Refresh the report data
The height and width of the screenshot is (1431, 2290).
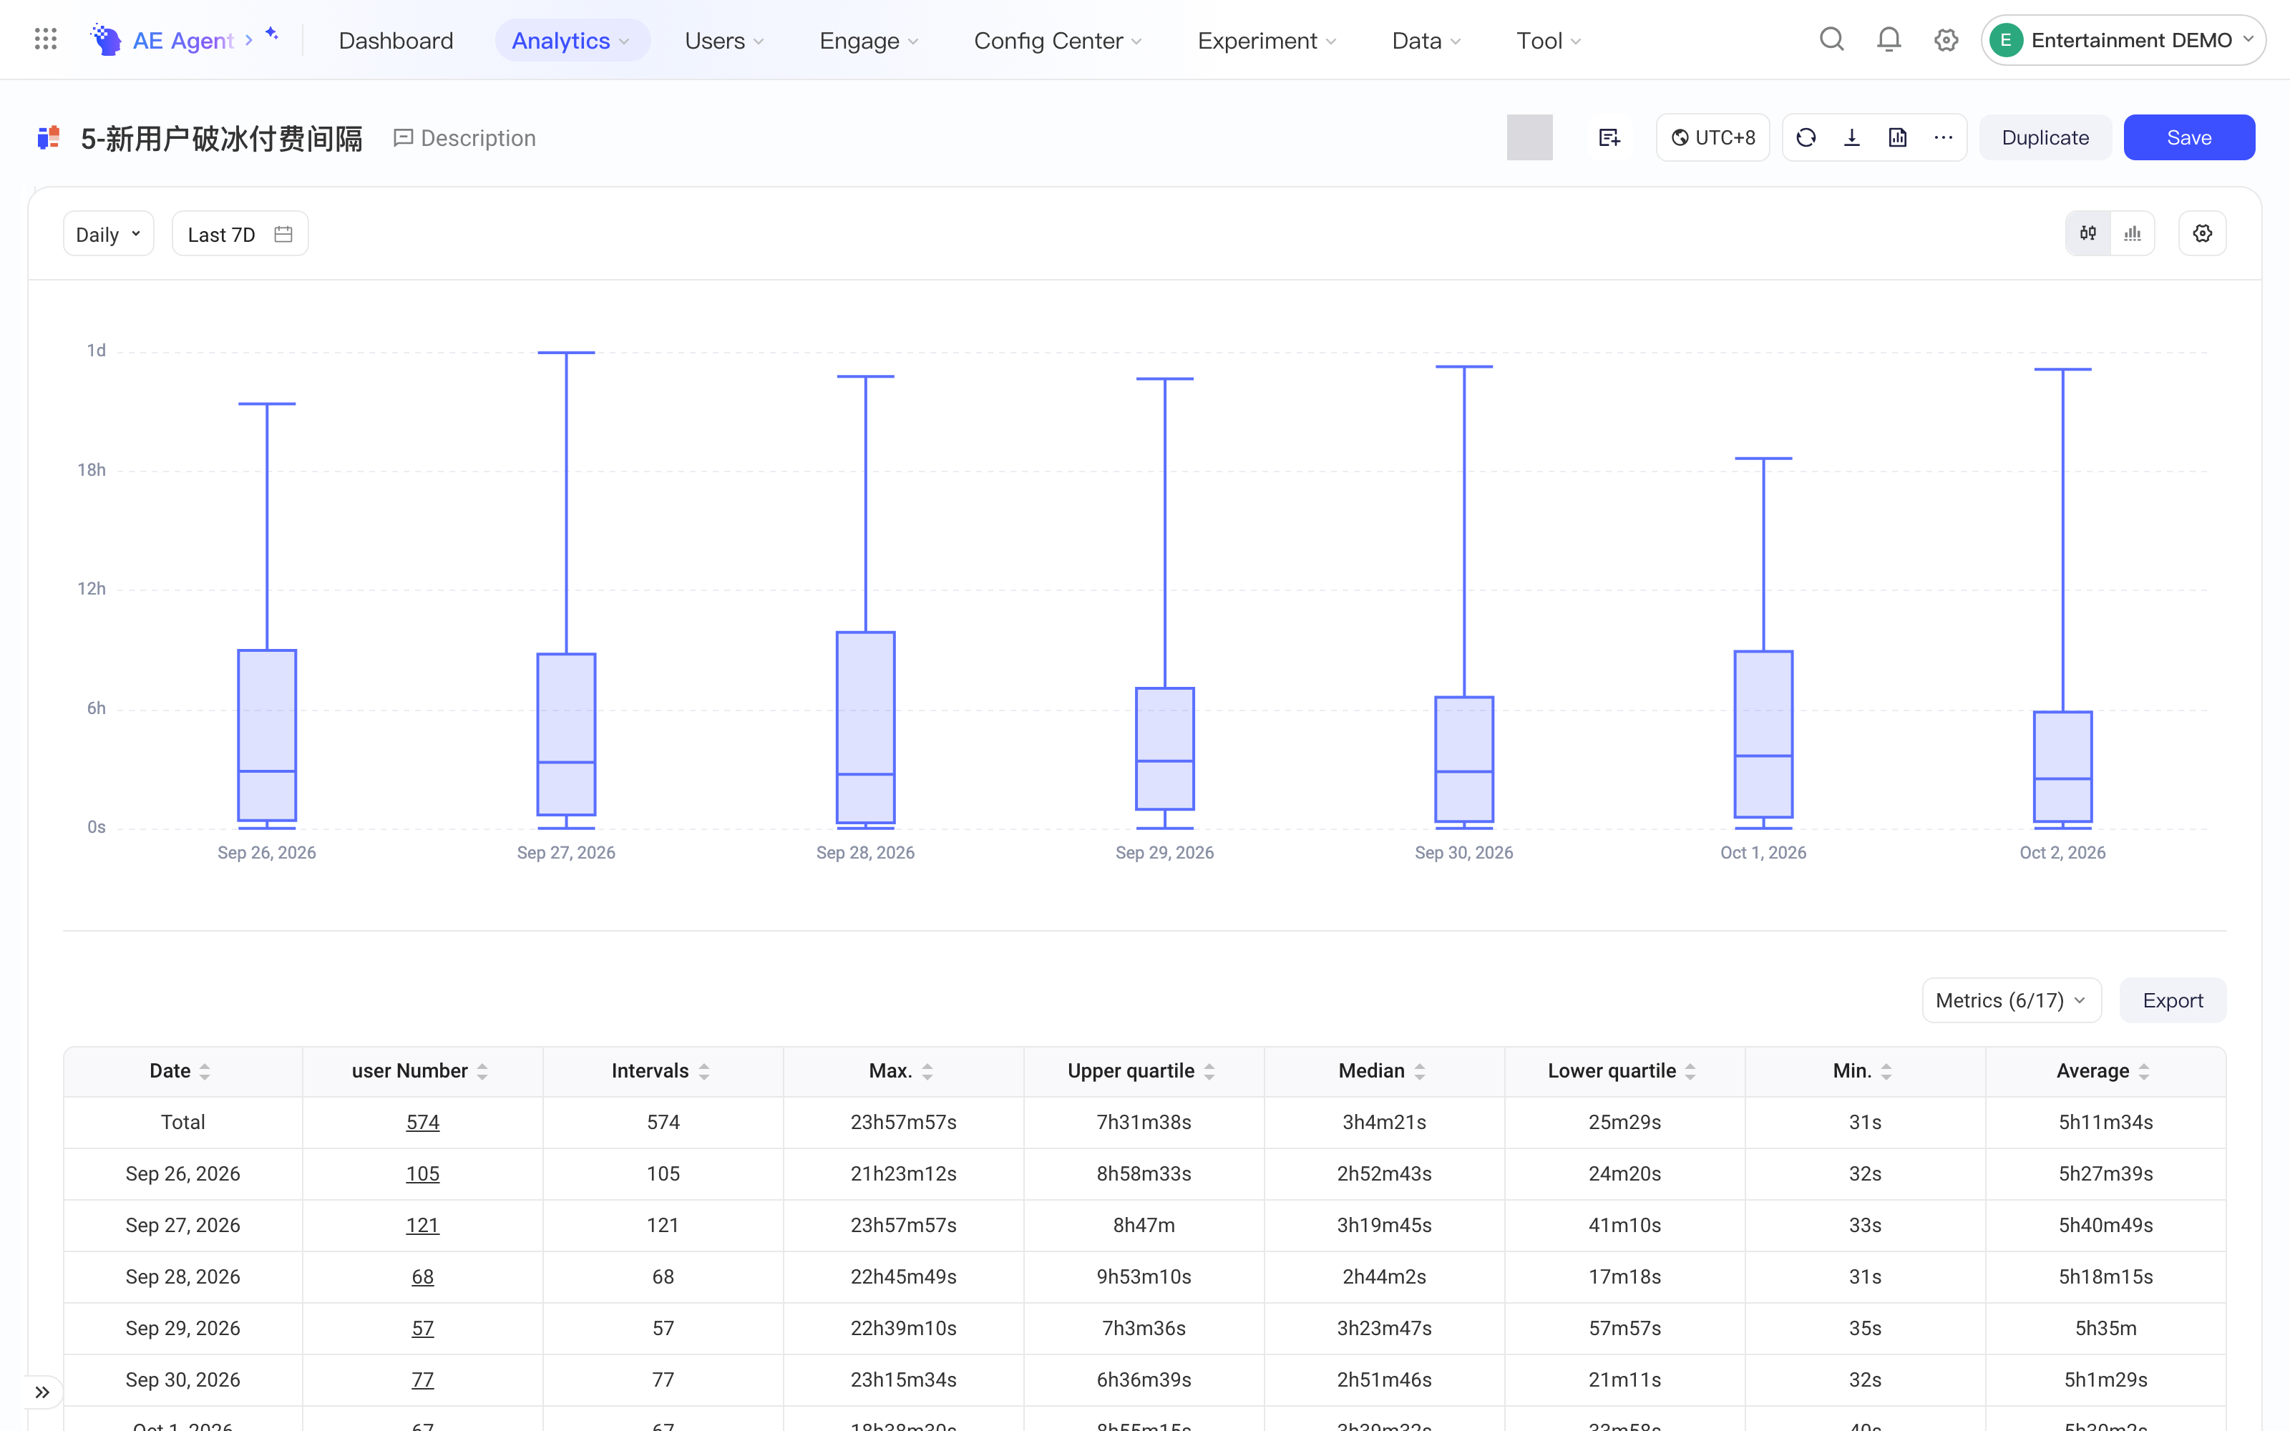(x=1806, y=138)
